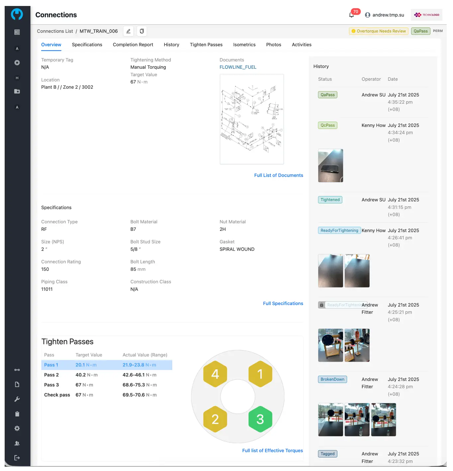Open the FLOWLINE_FUEL document link
Viewport: 453px width, 471px height.
pos(238,67)
